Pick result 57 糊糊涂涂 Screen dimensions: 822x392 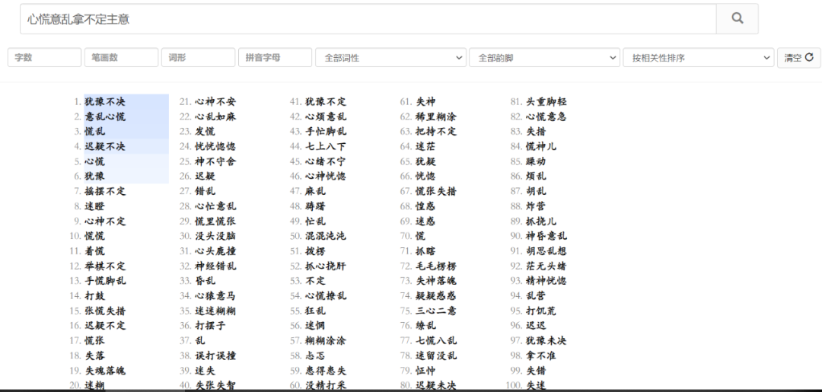[x=326, y=341]
